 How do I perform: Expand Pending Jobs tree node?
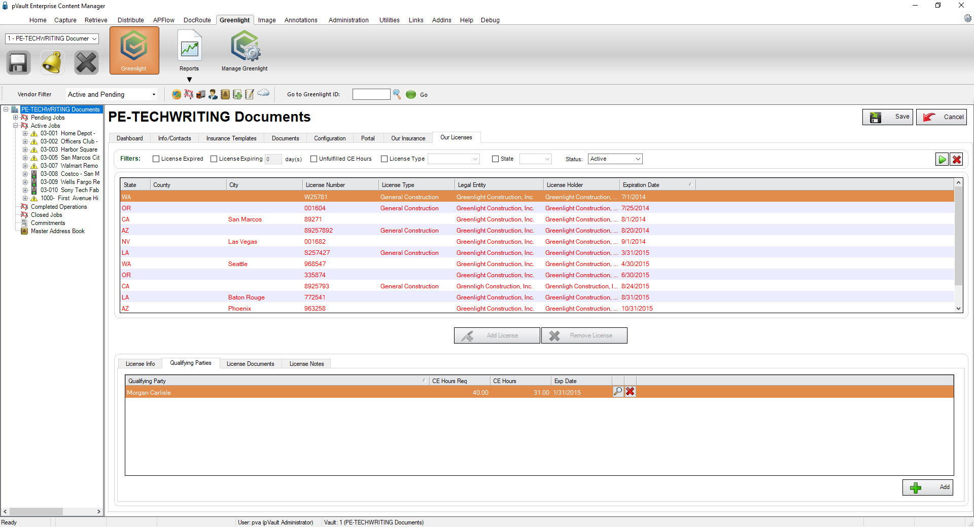coord(15,118)
